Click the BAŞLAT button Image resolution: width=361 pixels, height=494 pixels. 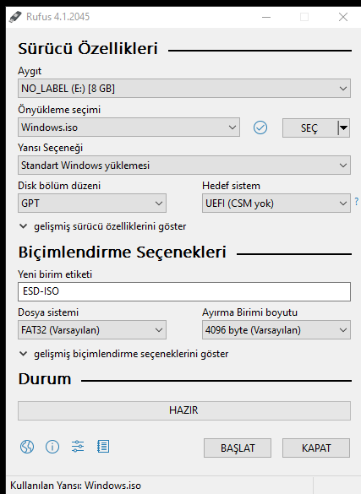238,448
